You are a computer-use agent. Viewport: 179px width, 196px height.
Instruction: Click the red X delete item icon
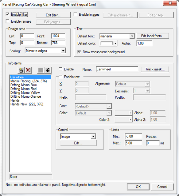(28, 70)
